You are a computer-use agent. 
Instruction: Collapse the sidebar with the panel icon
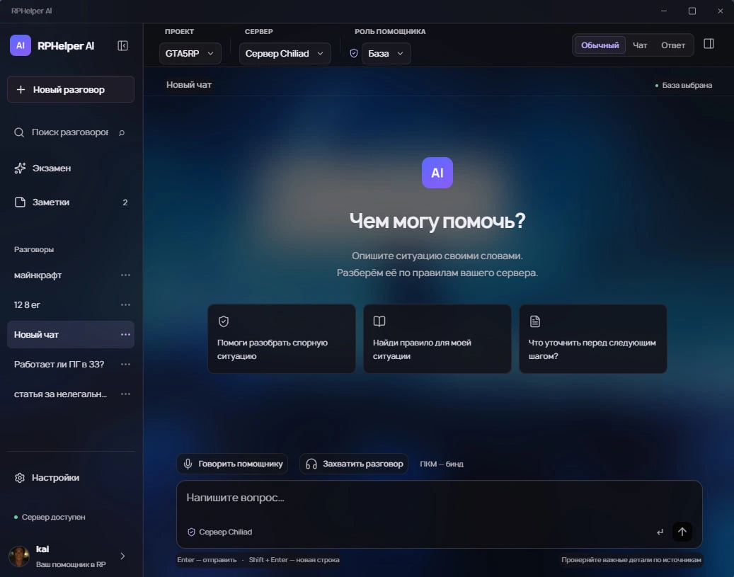tap(122, 45)
